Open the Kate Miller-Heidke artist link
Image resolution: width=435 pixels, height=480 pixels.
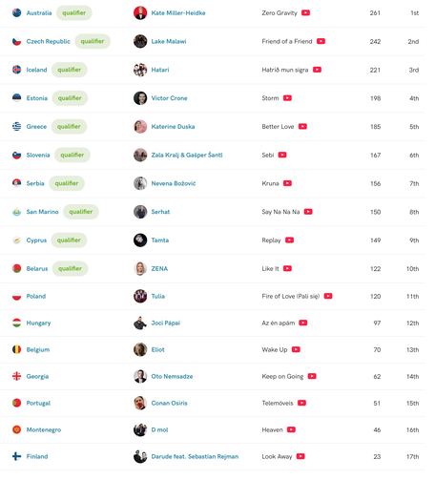tap(178, 13)
